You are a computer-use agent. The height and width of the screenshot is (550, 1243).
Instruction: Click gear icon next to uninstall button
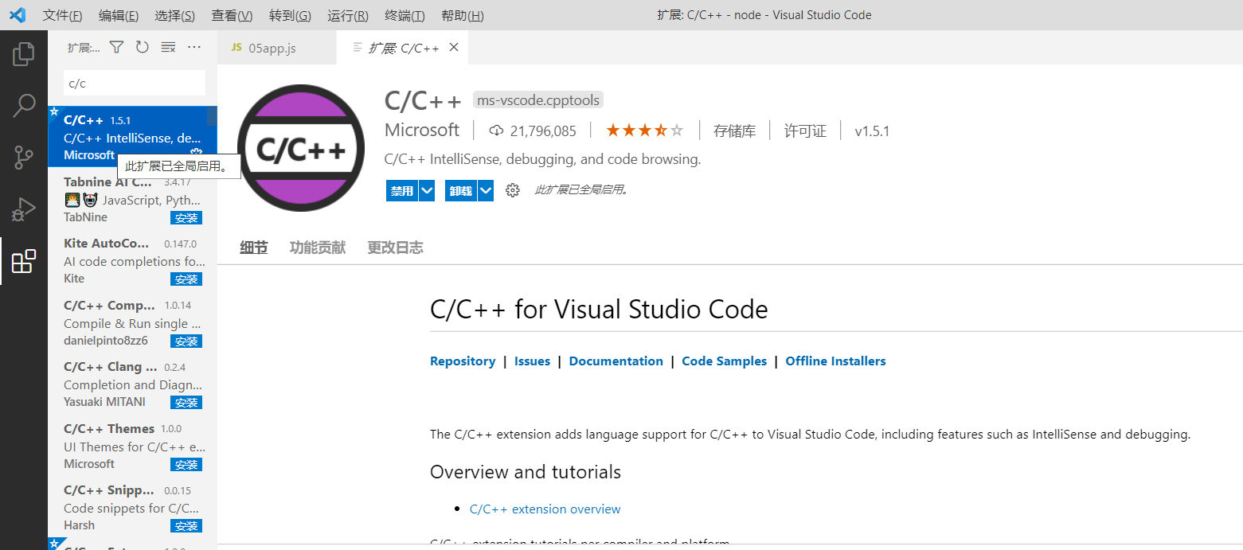513,190
